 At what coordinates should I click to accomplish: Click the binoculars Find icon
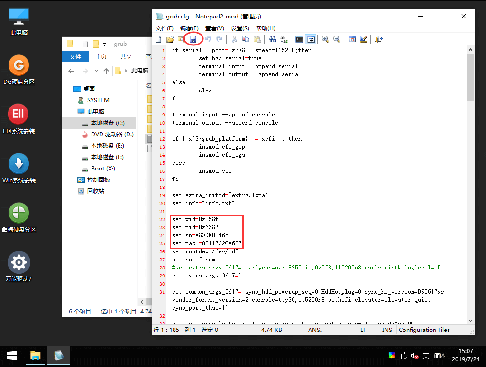pyautogui.click(x=273, y=39)
